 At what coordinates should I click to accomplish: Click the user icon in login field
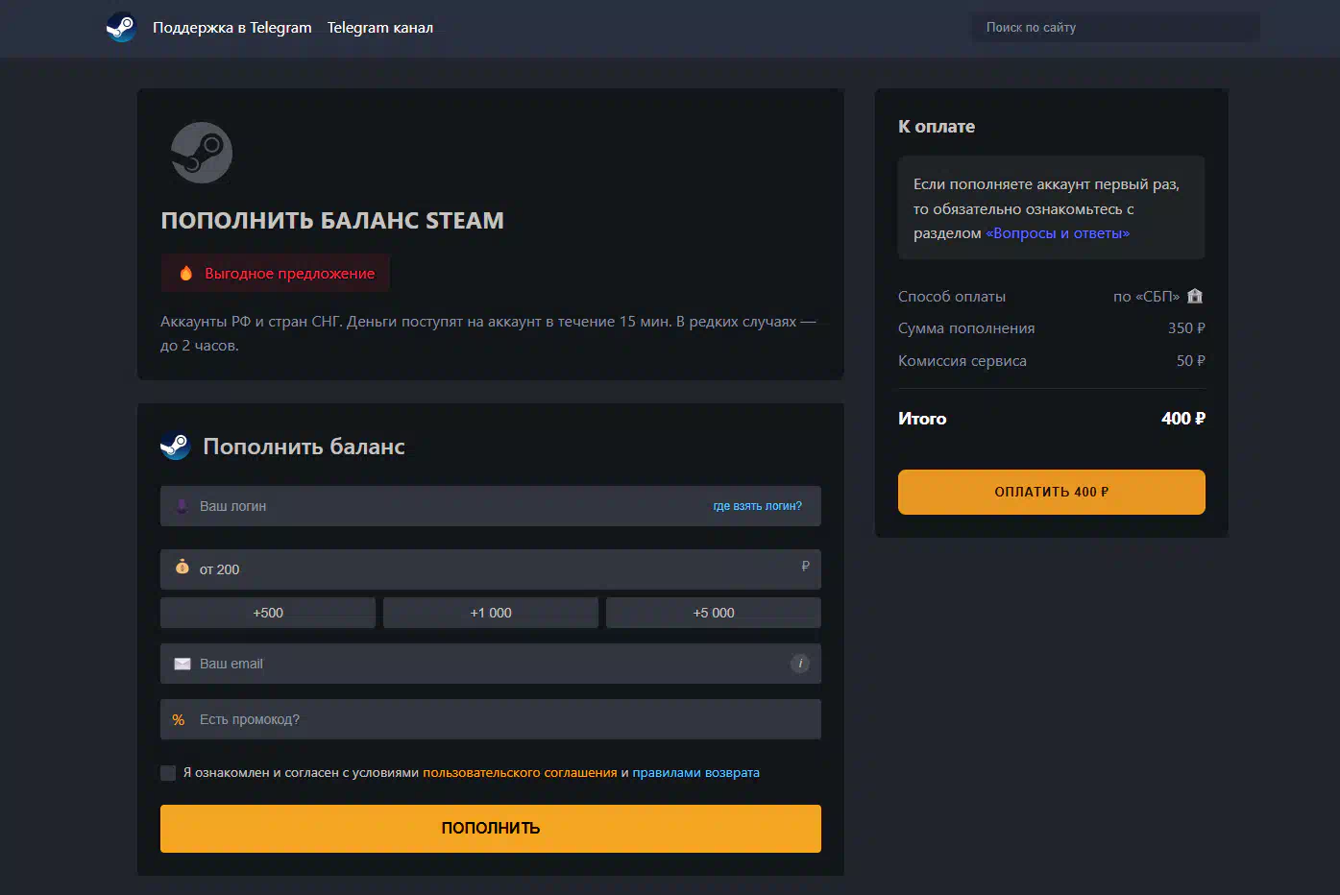(182, 506)
